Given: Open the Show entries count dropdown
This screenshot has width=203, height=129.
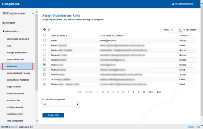Looking at the screenshot, I should pos(176,30).
